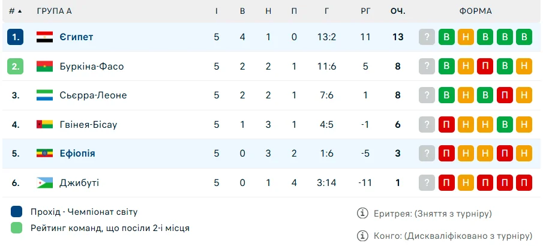Viewport: 543px width, 246px height.
Task: Sort by the РГ goal difference header
Action: [x=366, y=11]
